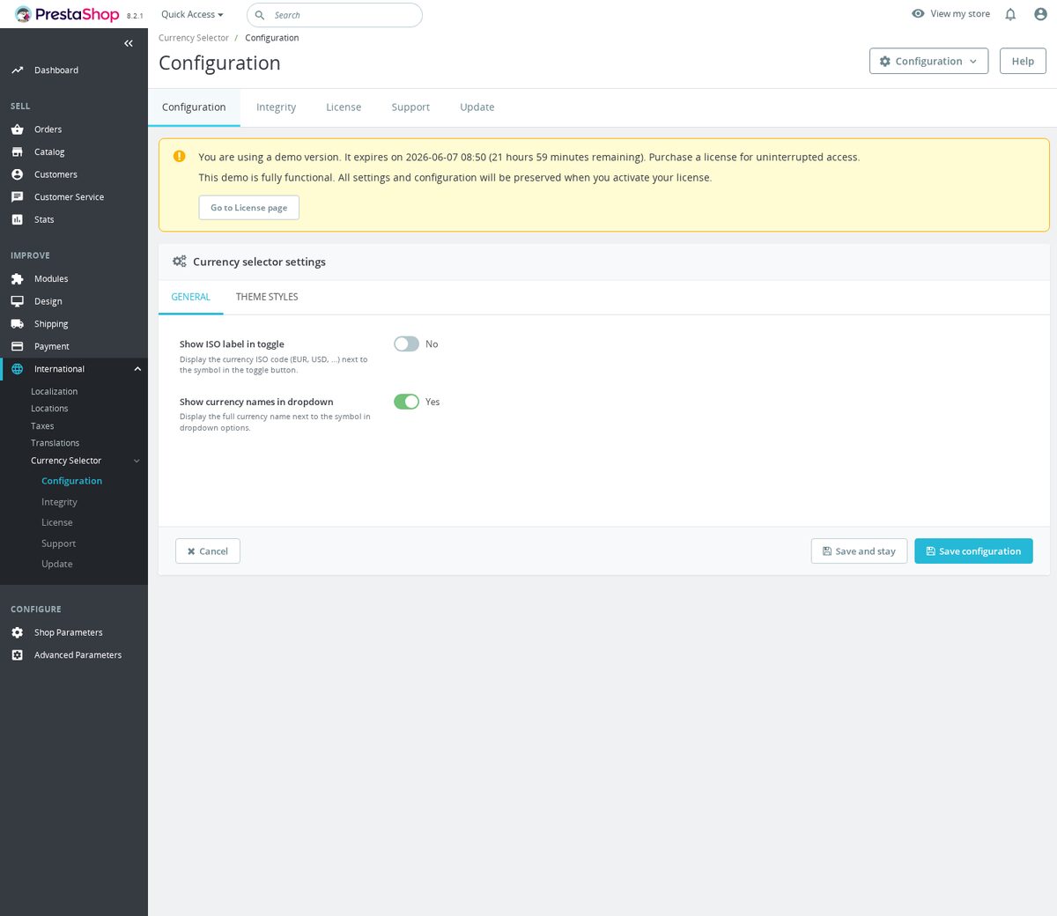Click the Help button
Viewport: 1057px width, 916px height.
tap(1023, 61)
